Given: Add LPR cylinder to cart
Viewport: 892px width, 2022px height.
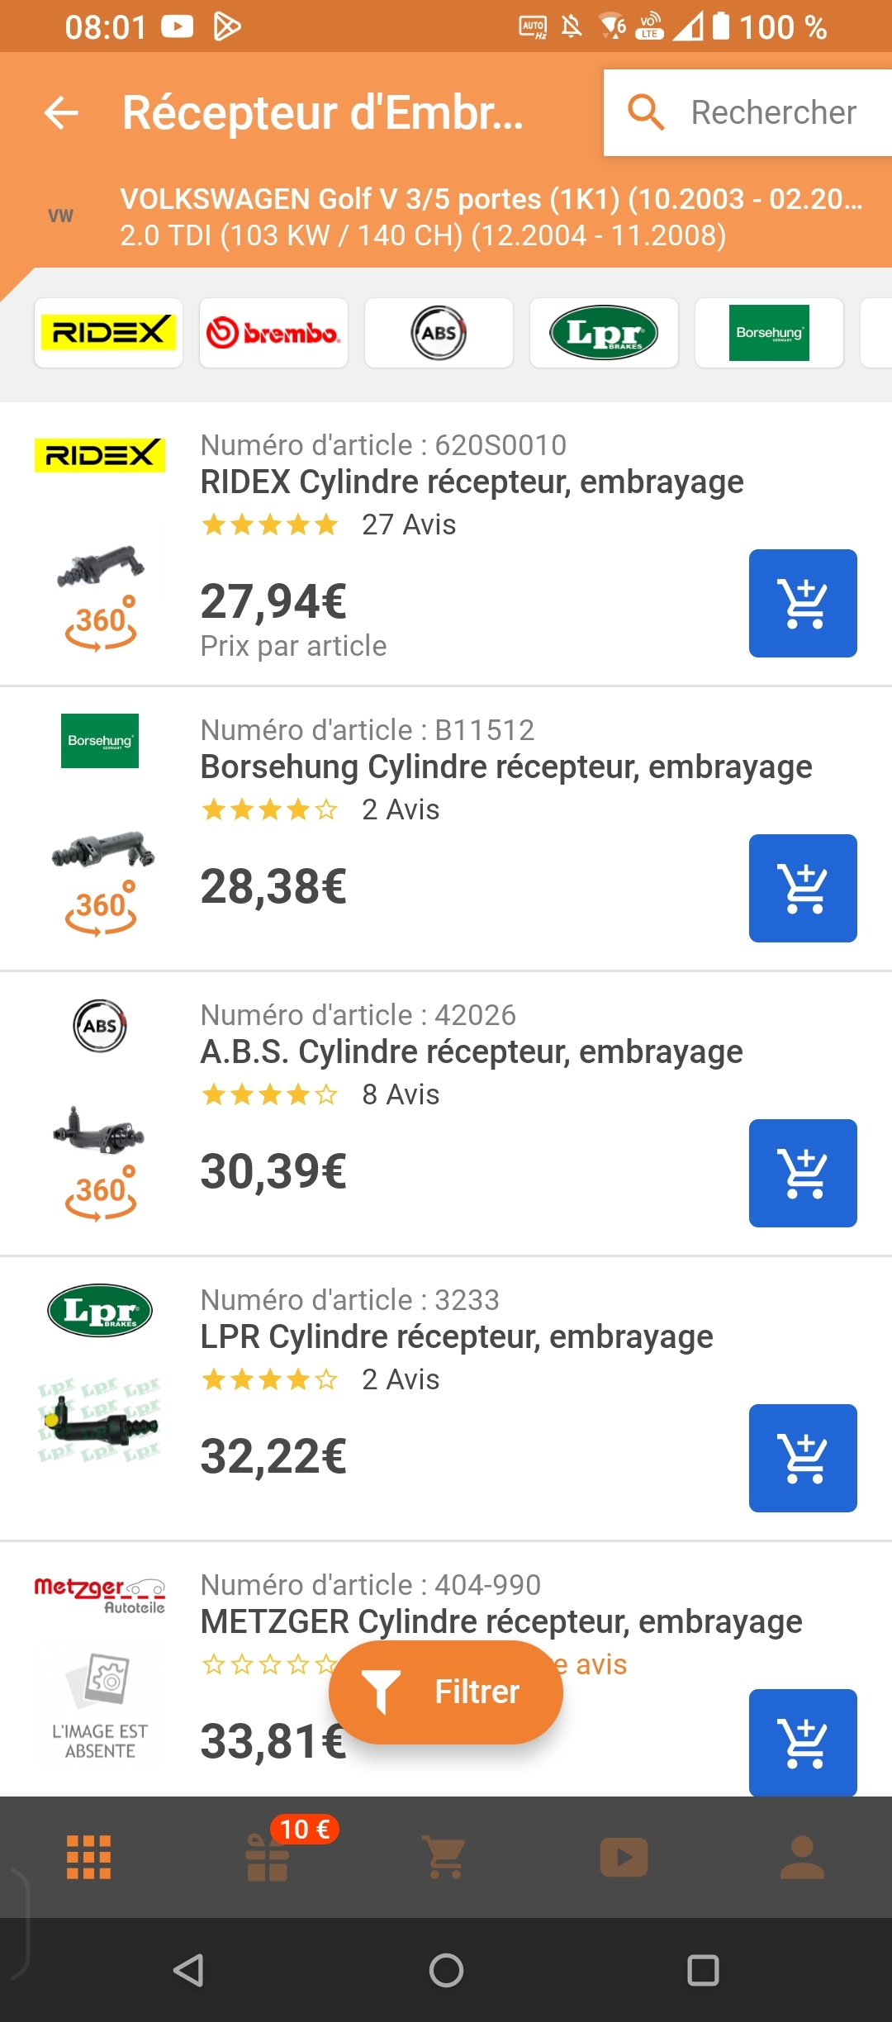Looking at the screenshot, I should 802,1458.
